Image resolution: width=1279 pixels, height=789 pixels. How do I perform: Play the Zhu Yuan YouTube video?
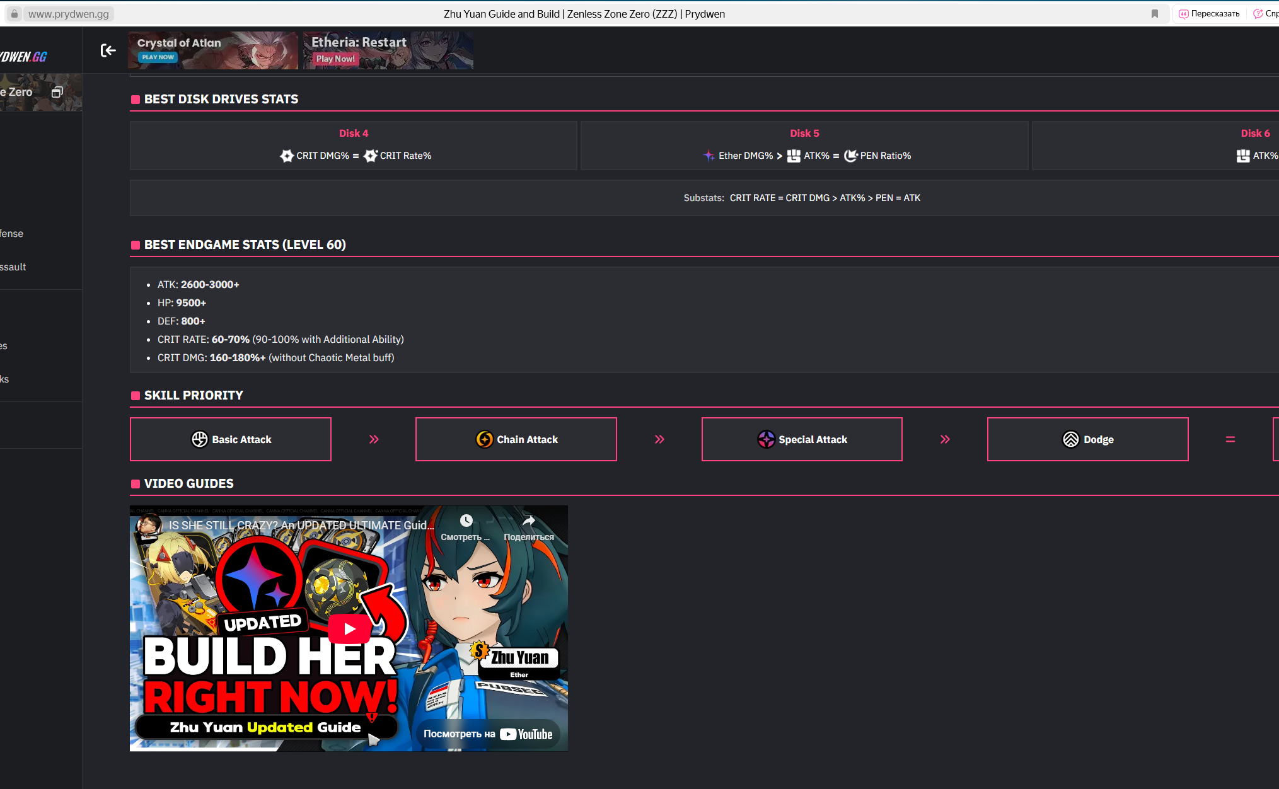(349, 628)
